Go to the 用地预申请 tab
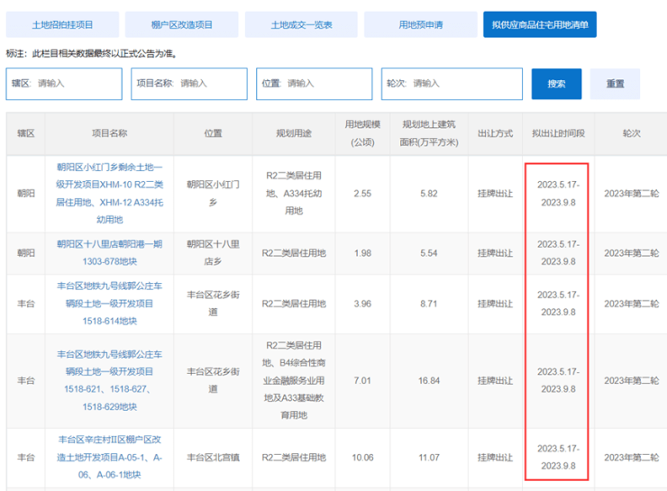The width and height of the screenshot is (667, 491). [420, 25]
